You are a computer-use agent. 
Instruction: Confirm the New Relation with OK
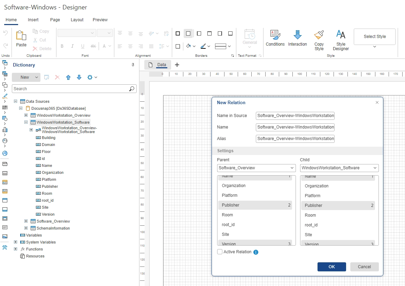[331, 267]
